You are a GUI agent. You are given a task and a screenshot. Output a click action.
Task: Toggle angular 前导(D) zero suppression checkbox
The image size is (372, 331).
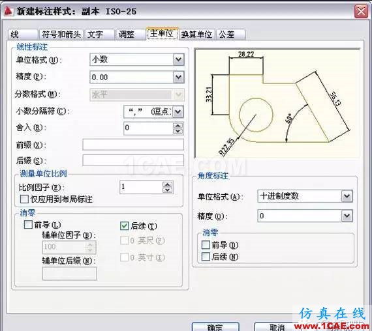tap(206, 244)
